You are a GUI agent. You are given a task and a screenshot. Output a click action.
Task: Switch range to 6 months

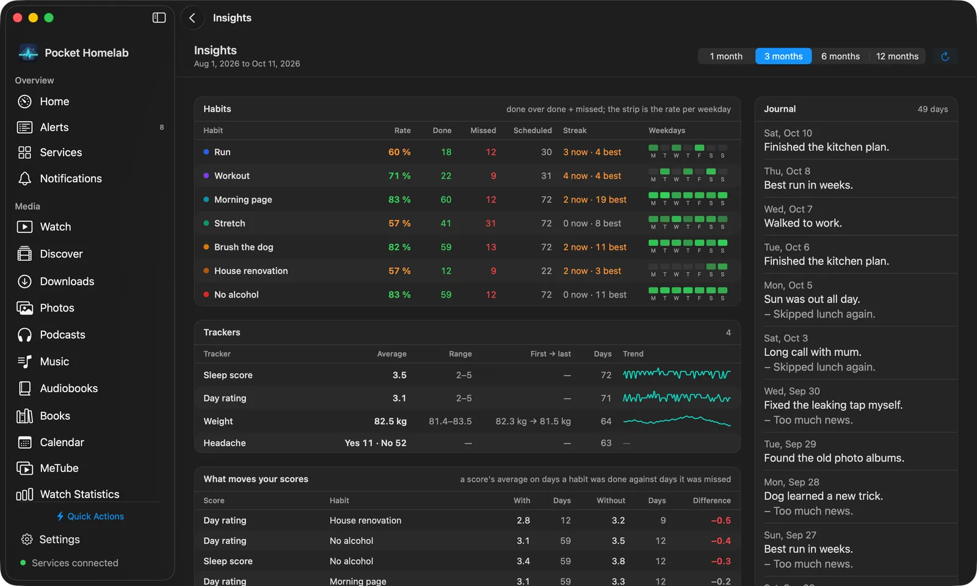point(840,56)
